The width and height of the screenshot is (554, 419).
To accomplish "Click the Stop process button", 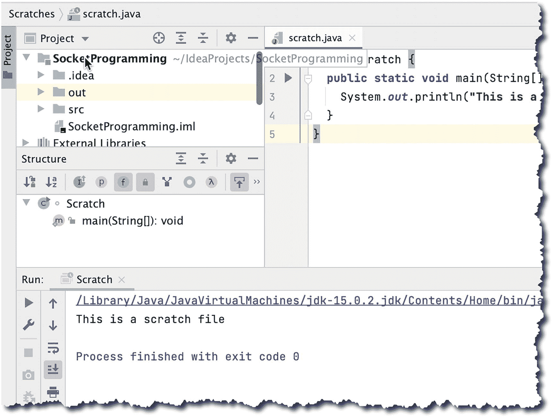I will tap(29, 353).
